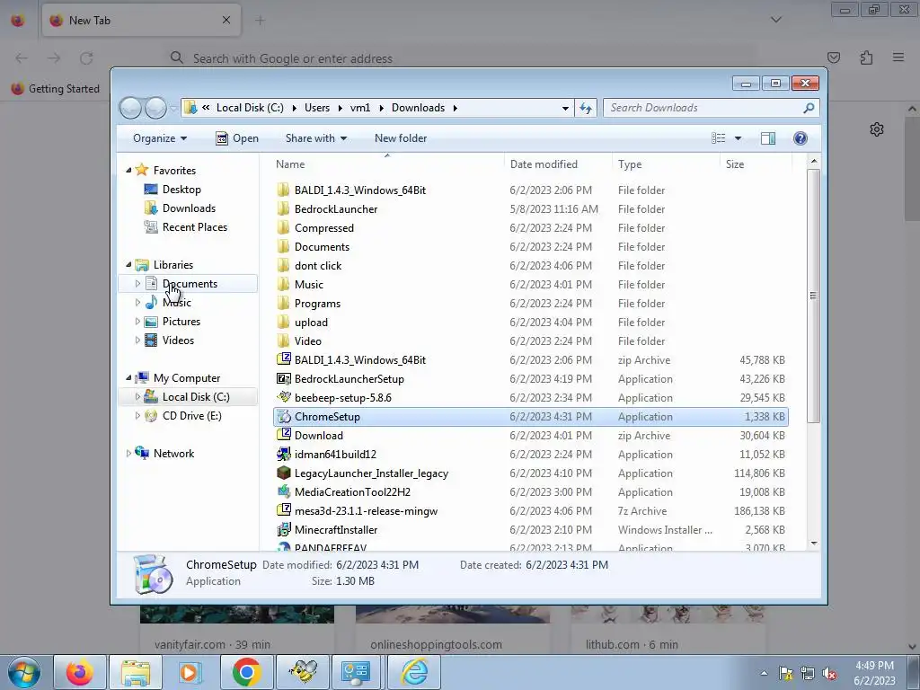Image resolution: width=920 pixels, height=690 pixels.
Task: Expand the Pictures library node
Action: [x=137, y=322]
